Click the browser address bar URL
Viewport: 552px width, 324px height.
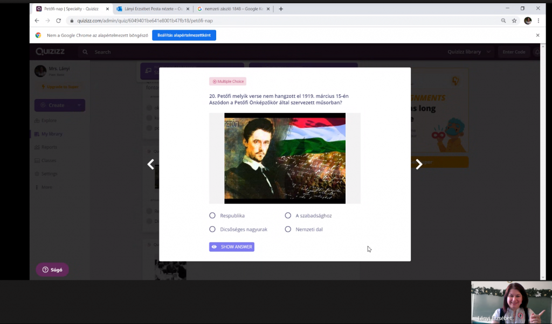[x=145, y=21]
